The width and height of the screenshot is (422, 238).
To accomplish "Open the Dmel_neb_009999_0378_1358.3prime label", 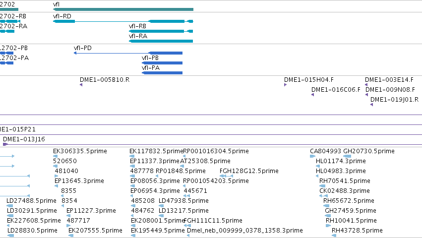I will (245, 231).
